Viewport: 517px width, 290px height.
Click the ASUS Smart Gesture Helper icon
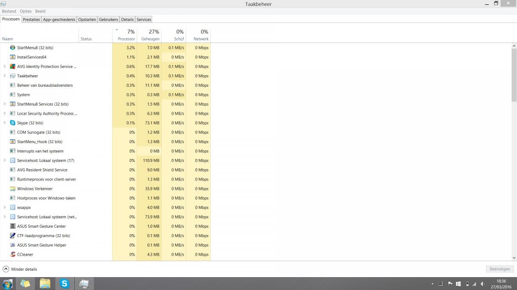coord(12,245)
